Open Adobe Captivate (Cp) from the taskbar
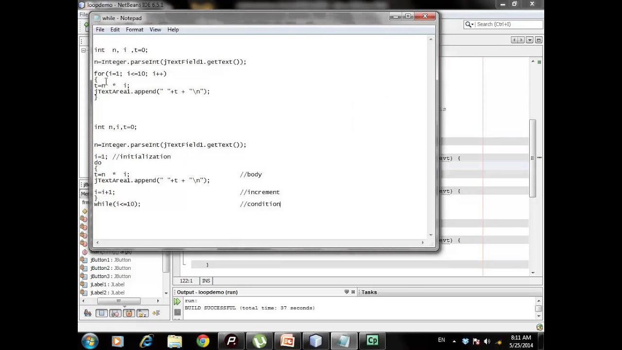The width and height of the screenshot is (622, 350). (x=373, y=341)
